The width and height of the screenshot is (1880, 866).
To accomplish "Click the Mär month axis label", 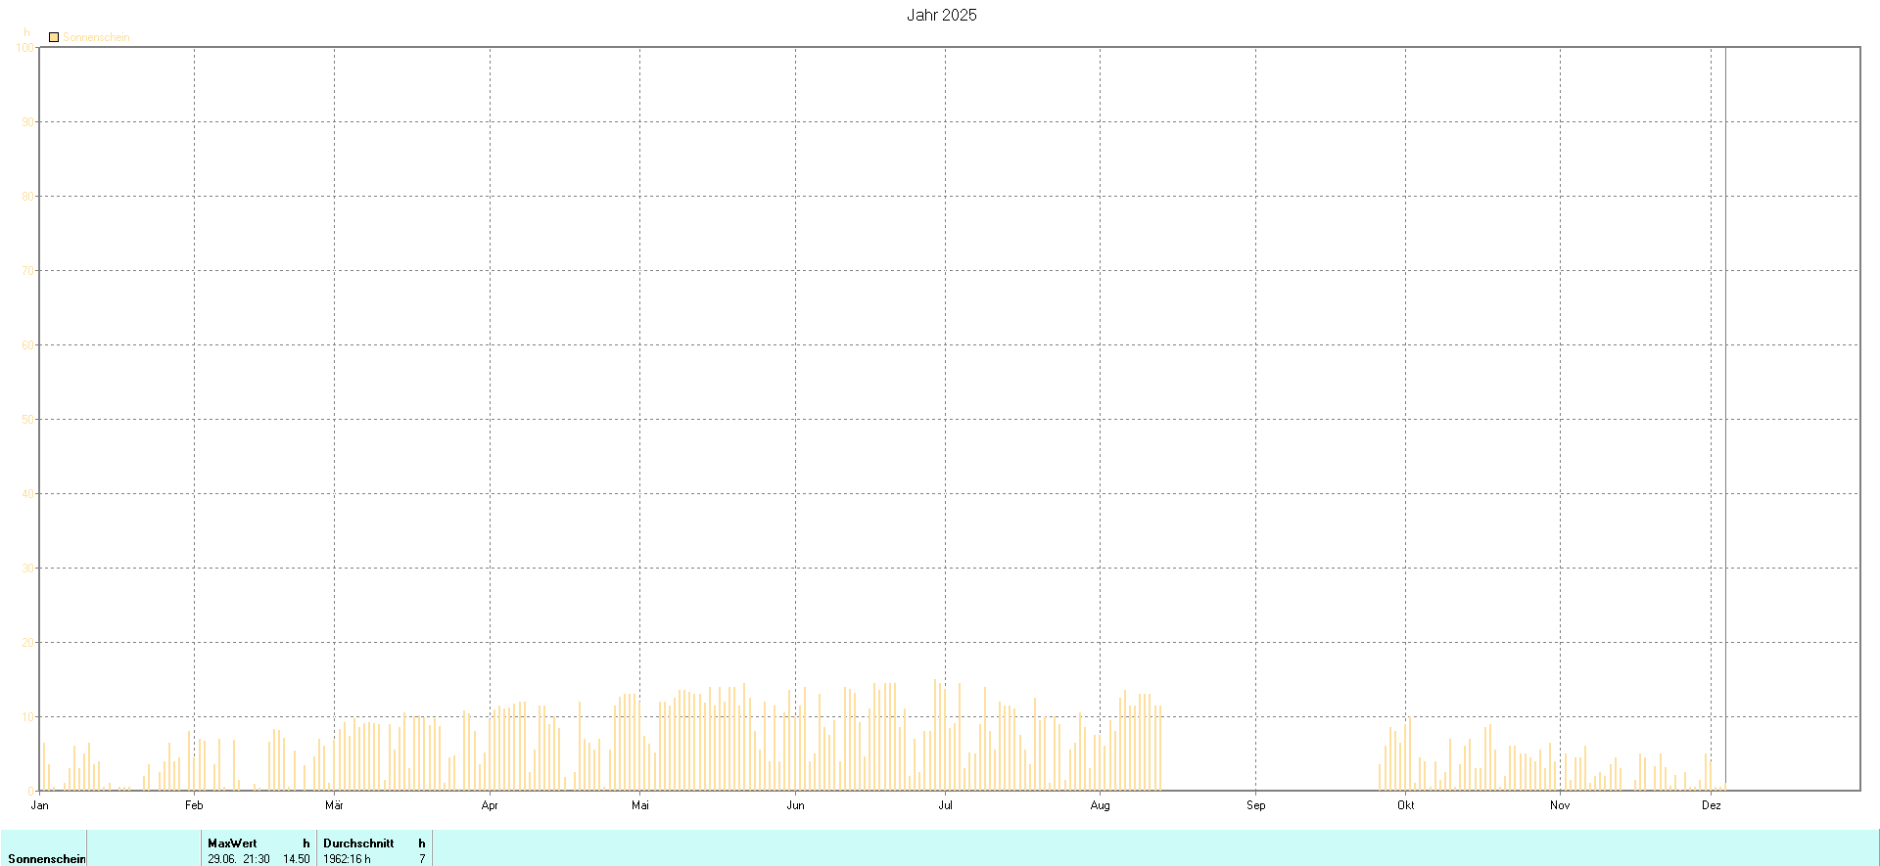I will pos(334,805).
